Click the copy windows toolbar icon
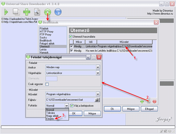The height and width of the screenshot is (134, 176). pyautogui.click(x=16, y=12)
